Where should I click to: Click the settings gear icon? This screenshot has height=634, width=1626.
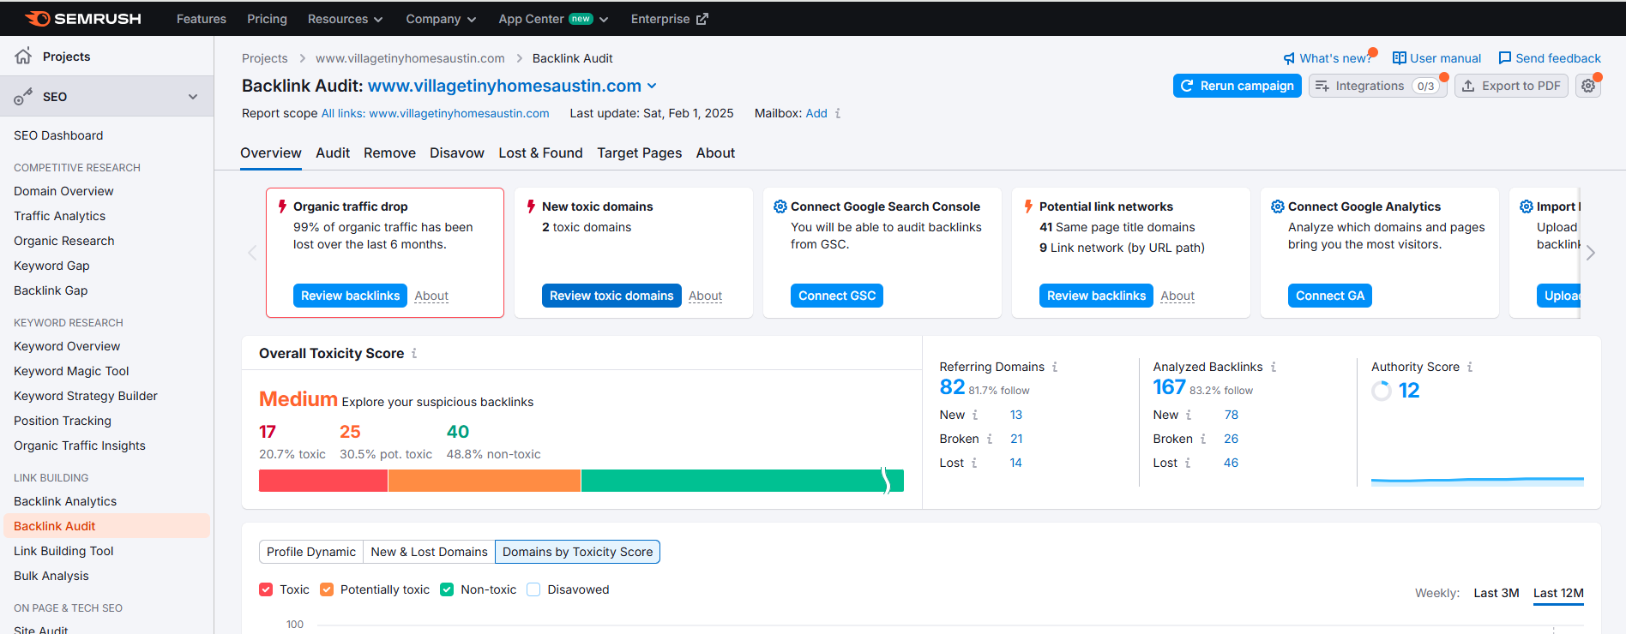(1588, 86)
